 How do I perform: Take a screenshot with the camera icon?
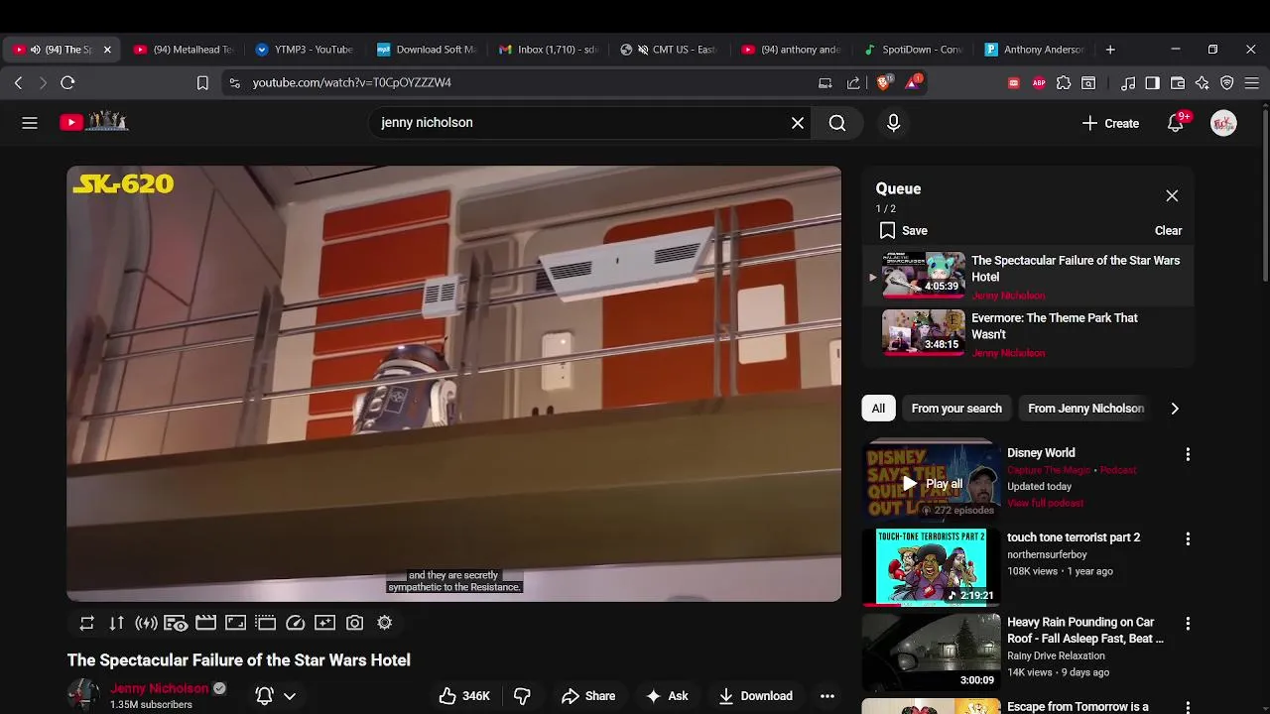click(x=354, y=623)
